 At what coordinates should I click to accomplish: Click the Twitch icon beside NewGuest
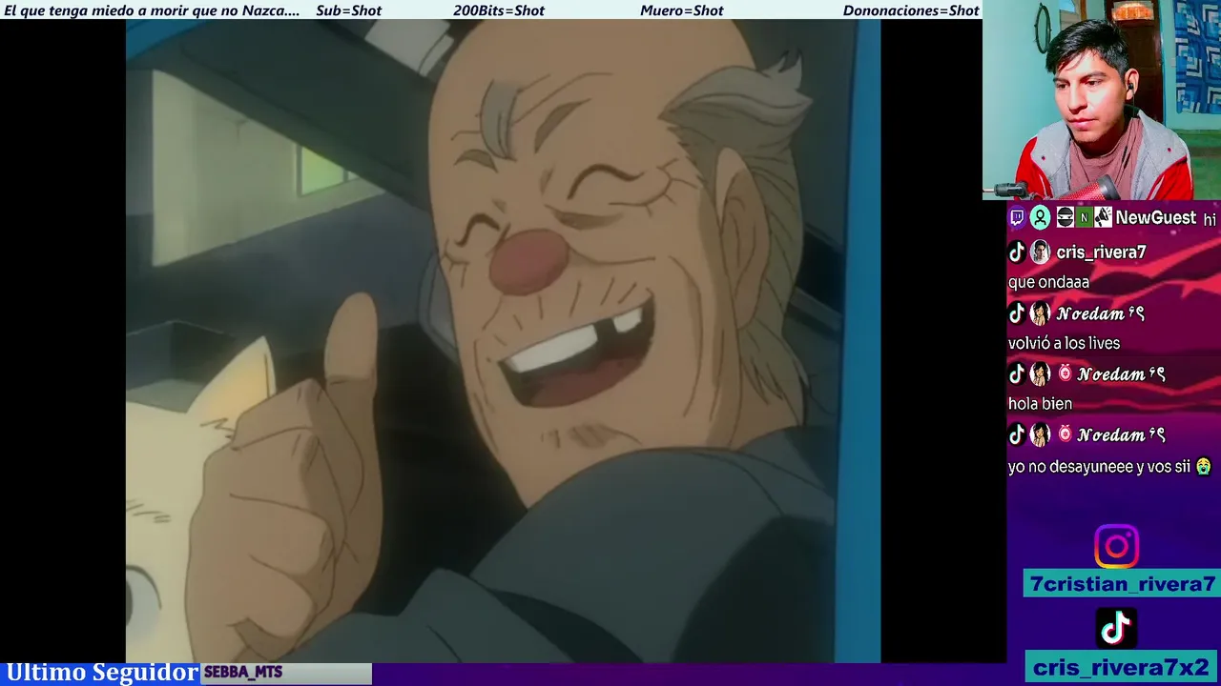coord(1017,218)
